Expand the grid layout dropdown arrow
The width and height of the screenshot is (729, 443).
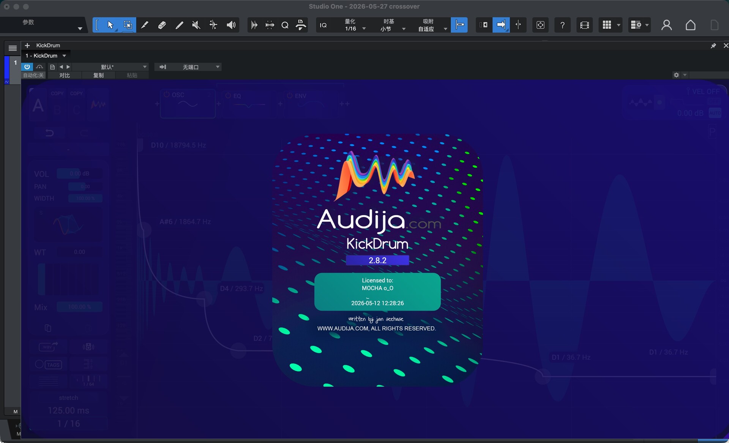click(619, 25)
